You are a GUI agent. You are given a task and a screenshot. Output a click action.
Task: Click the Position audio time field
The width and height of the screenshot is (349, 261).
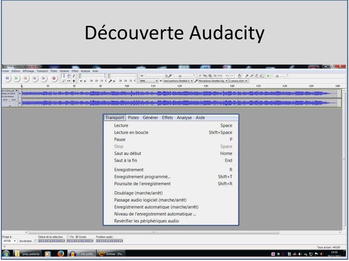click(x=109, y=241)
